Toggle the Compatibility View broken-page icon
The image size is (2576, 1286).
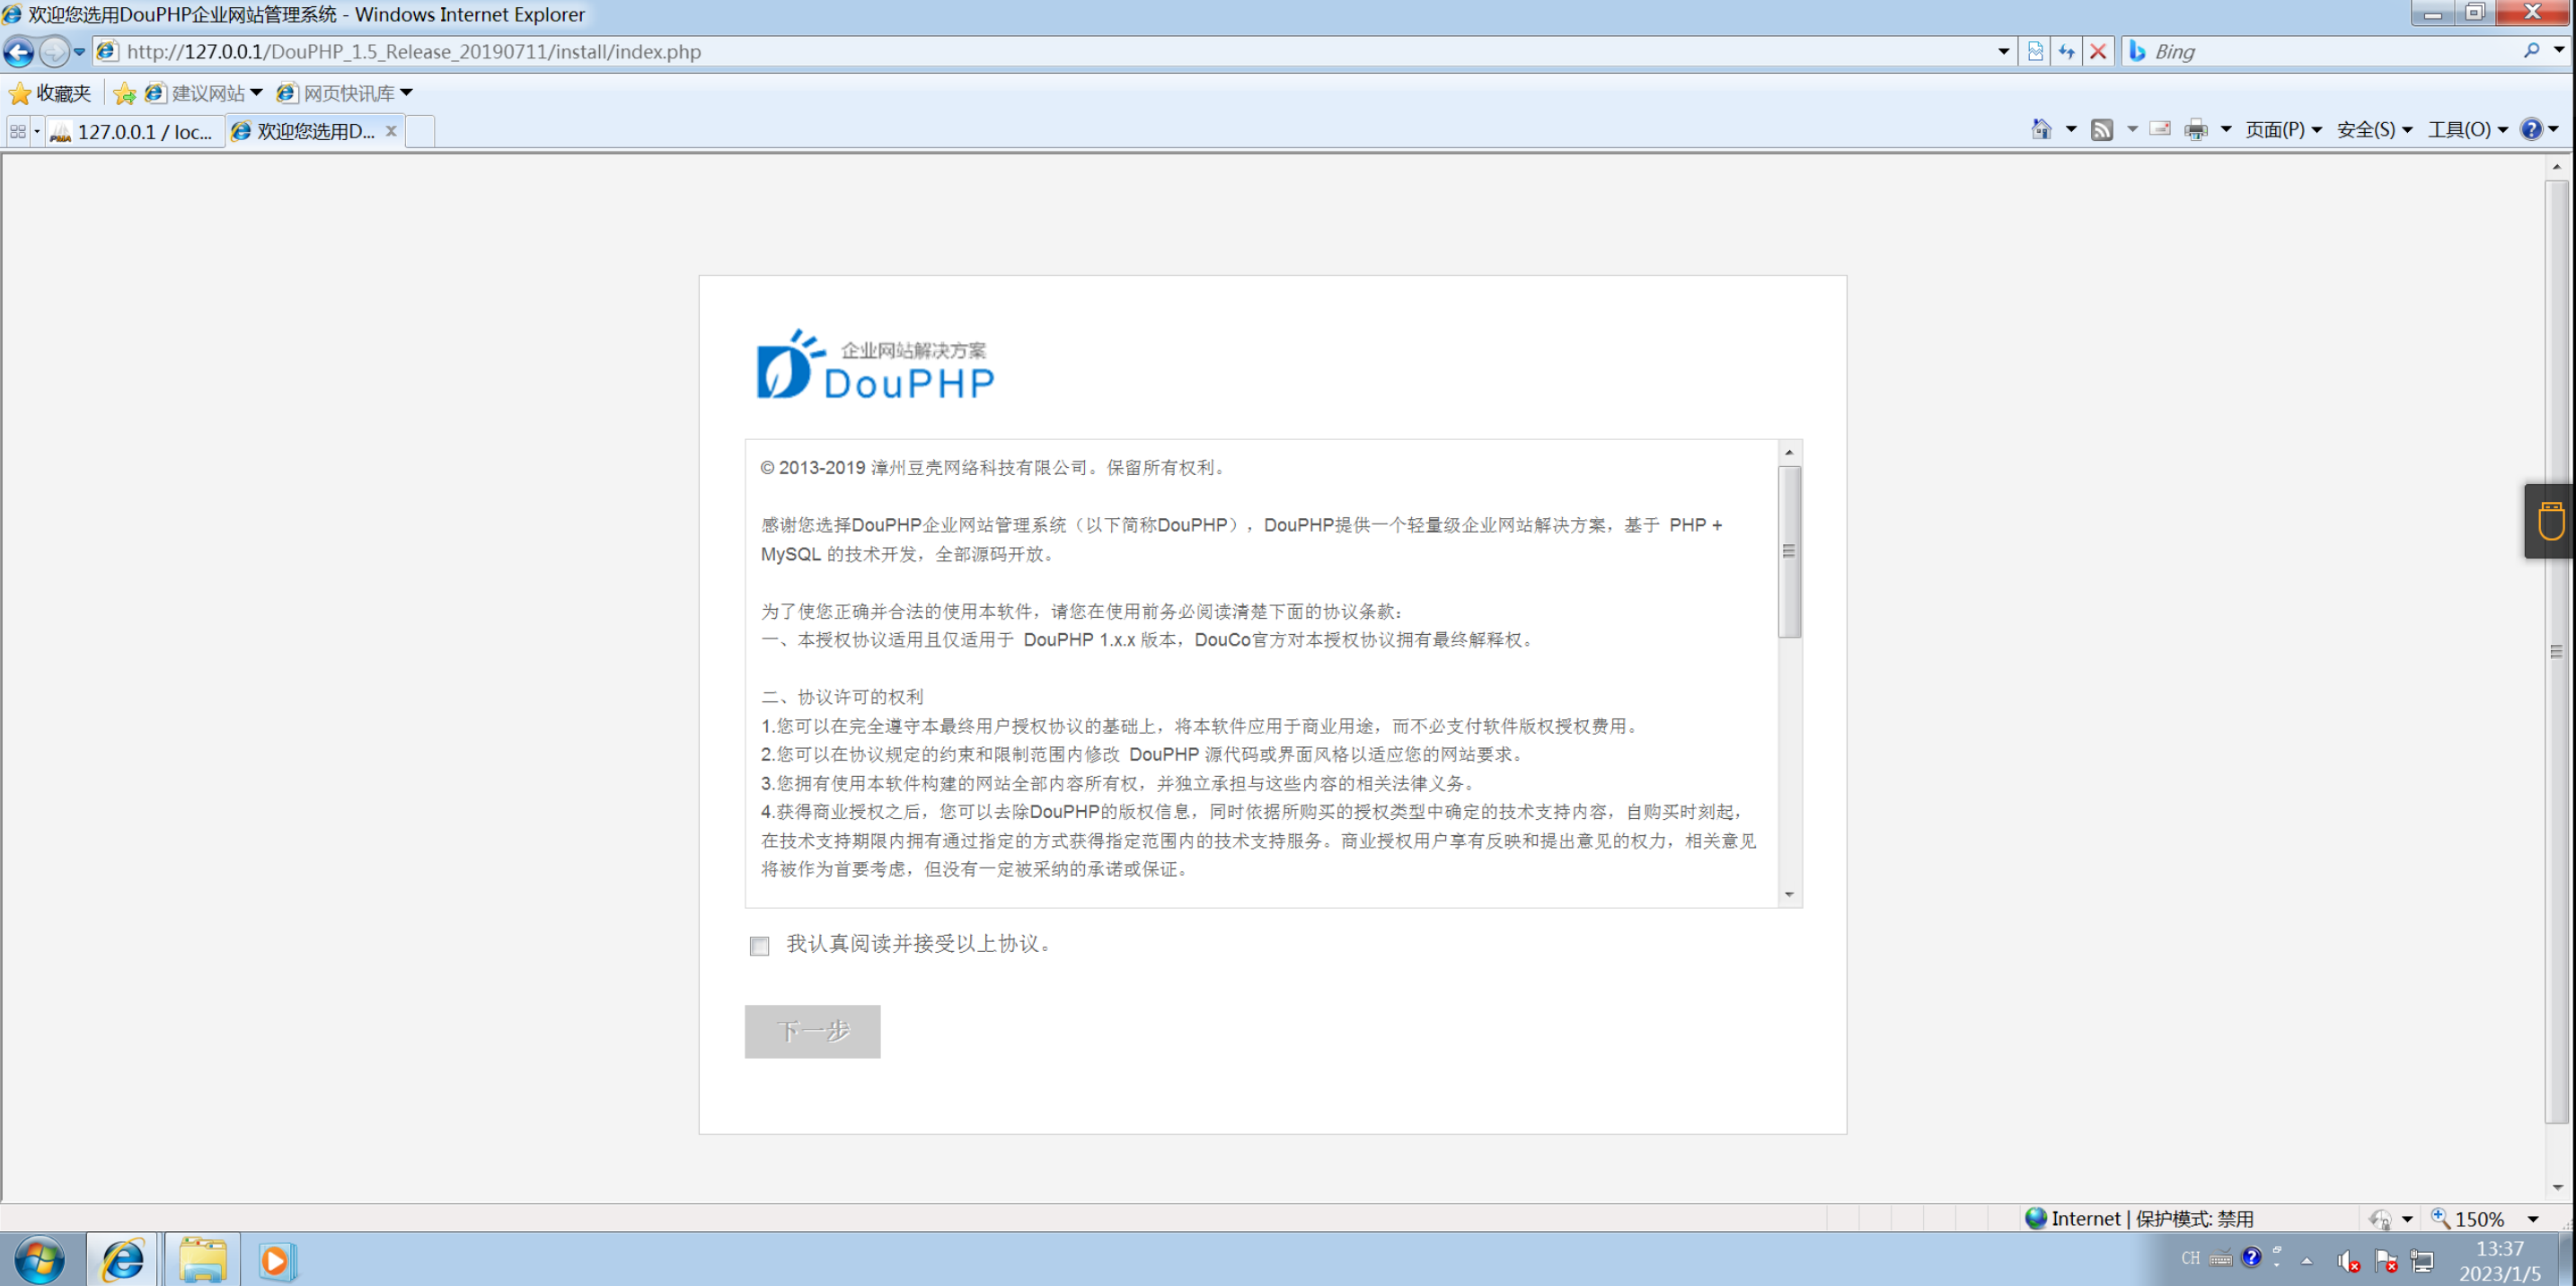[2035, 51]
